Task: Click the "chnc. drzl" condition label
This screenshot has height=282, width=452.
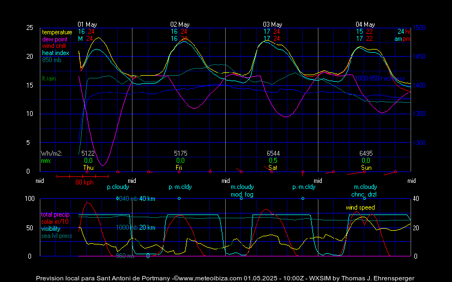Action: click(x=364, y=194)
